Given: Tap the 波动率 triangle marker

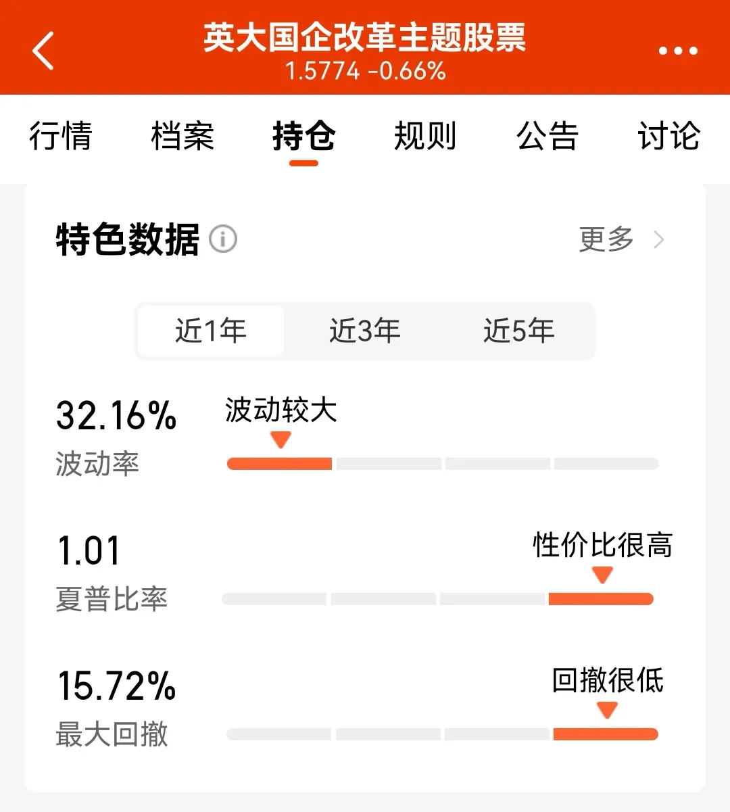Looking at the screenshot, I should tap(281, 440).
